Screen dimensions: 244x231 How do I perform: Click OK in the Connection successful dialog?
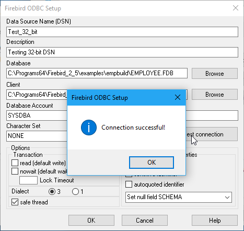point(152,163)
